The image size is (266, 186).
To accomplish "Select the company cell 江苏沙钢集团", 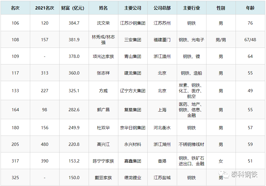I will click(133, 23).
